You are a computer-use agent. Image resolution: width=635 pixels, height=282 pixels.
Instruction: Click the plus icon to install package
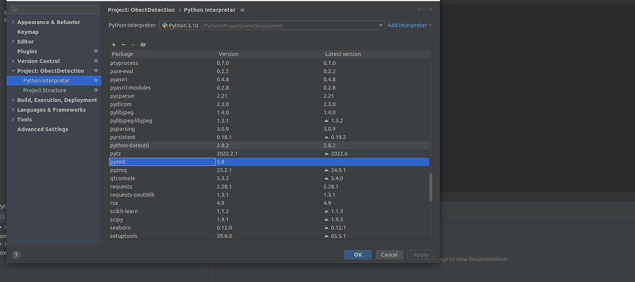(x=114, y=45)
